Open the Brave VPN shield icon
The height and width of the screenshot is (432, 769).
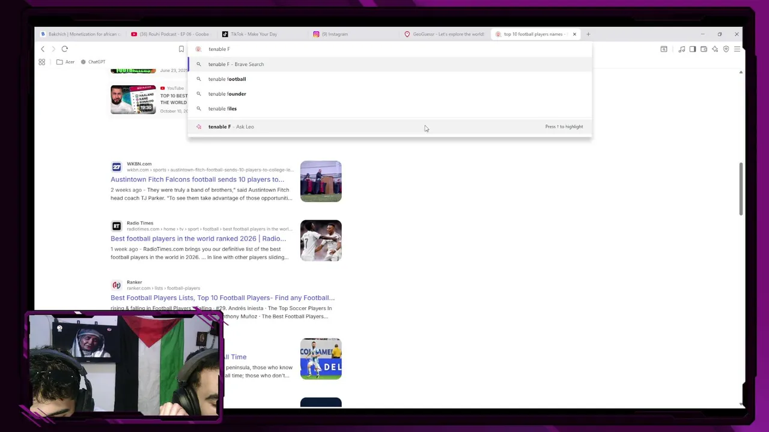click(726, 49)
